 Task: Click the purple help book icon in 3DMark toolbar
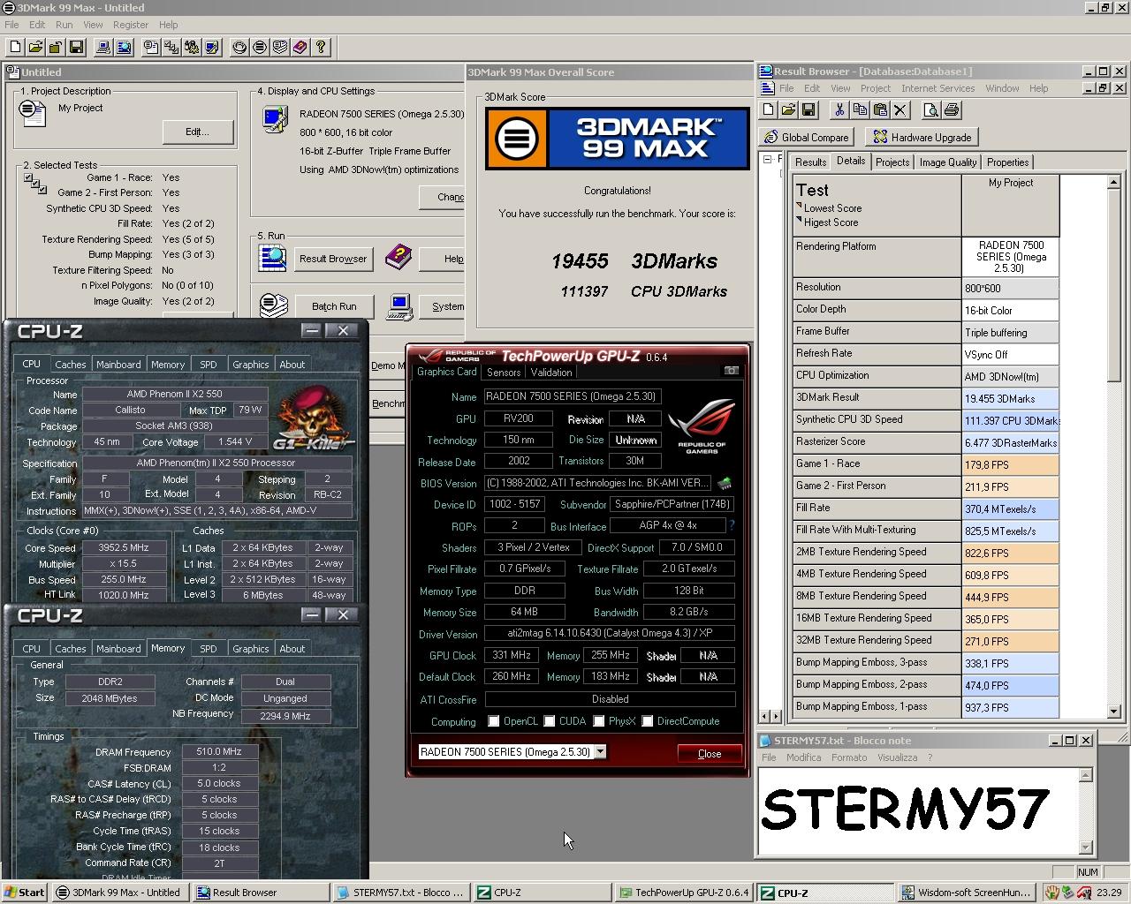click(300, 47)
